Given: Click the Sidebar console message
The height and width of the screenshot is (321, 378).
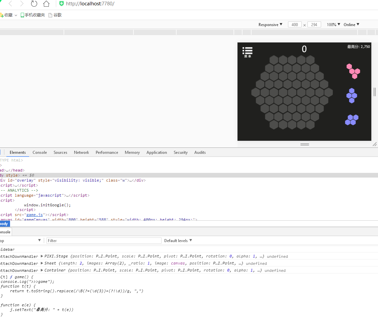Looking at the screenshot, I should (7, 249).
